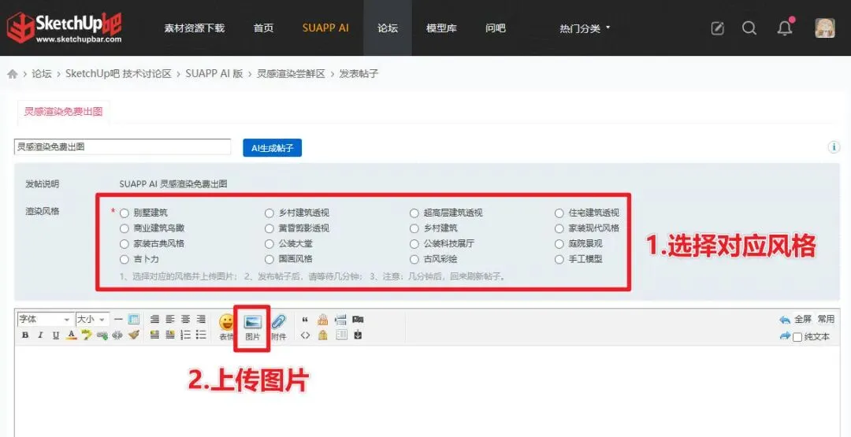Open SUAPP AI 版 breadcrumb link
851x437 pixels.
pos(214,74)
